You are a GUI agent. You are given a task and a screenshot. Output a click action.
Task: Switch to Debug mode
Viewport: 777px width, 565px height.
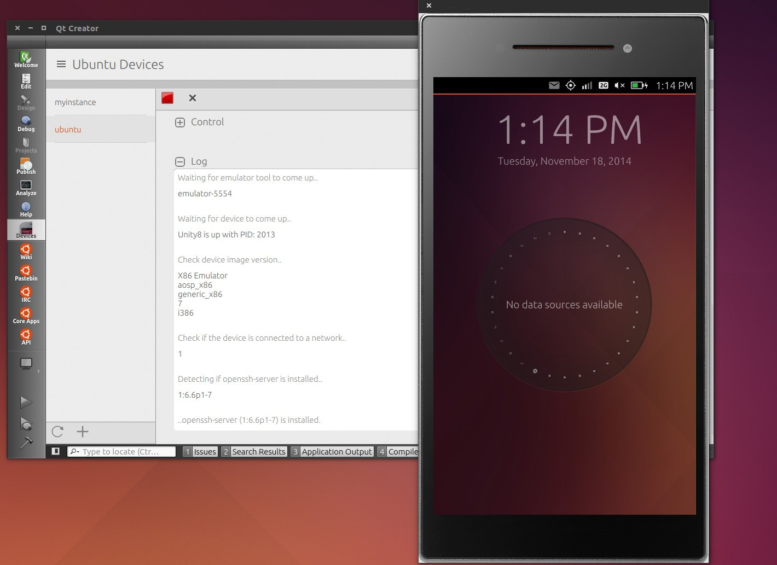click(x=26, y=124)
